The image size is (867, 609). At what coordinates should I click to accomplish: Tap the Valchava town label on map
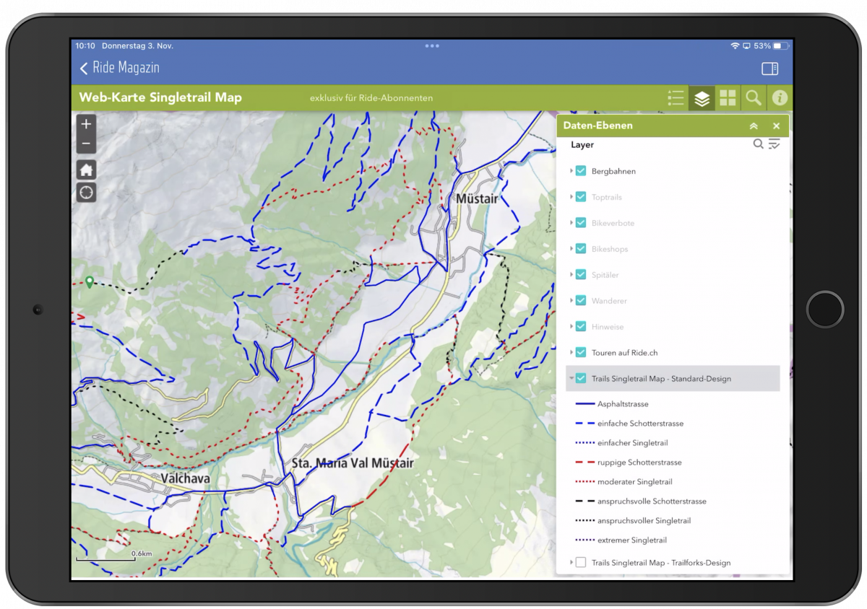click(x=185, y=478)
